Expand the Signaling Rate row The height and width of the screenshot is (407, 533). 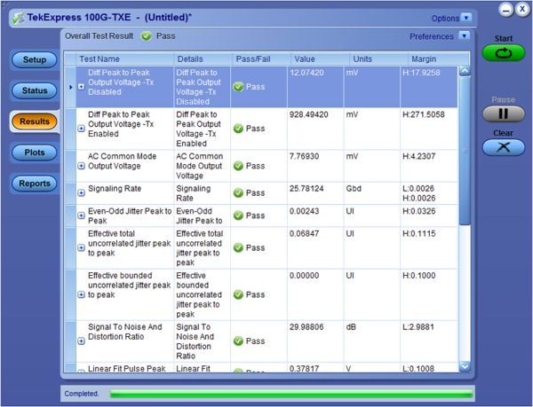(x=81, y=192)
